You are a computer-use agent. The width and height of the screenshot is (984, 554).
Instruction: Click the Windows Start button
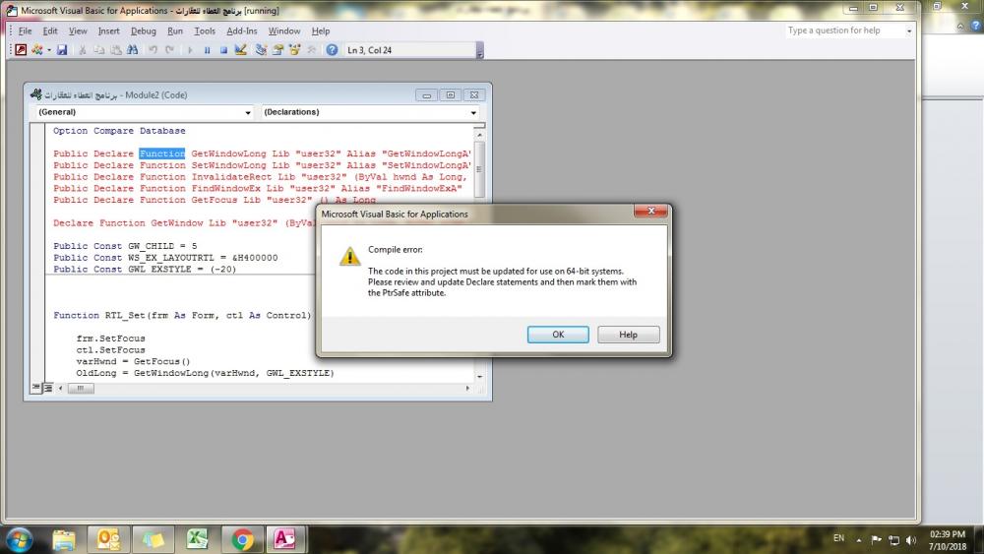click(x=19, y=539)
